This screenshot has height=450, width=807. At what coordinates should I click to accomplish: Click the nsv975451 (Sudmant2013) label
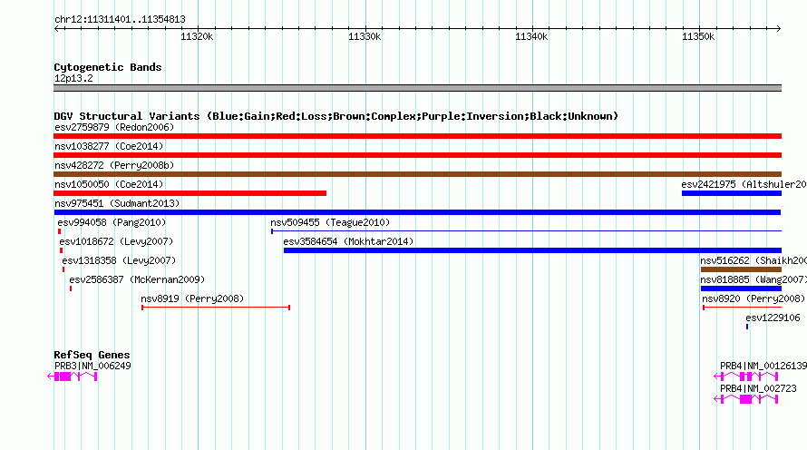point(117,203)
